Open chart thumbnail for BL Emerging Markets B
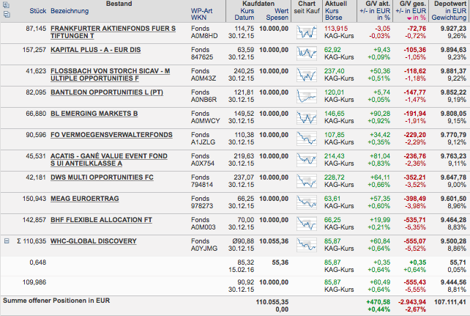470x316 pixels. click(x=307, y=117)
